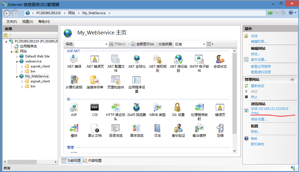Open the 高级设置... link
This screenshot has width=299, height=172.
pyautogui.click(x=259, y=119)
